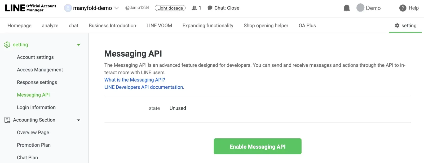Click the gear icon in the setting tab
The height and width of the screenshot is (163, 424).
tap(397, 25)
